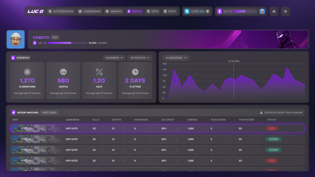This screenshot has height=177, width=315.
Task: Click the Statistics flame icon
Action: click(x=13, y=58)
